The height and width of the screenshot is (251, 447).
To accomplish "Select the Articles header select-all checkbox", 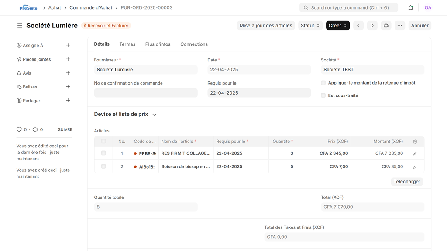I will 103,141.
